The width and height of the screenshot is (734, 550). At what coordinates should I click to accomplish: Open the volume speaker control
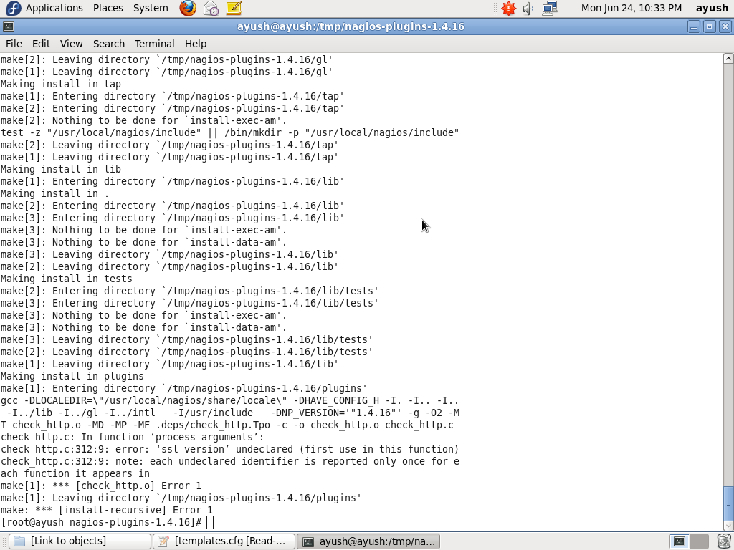coord(528,9)
